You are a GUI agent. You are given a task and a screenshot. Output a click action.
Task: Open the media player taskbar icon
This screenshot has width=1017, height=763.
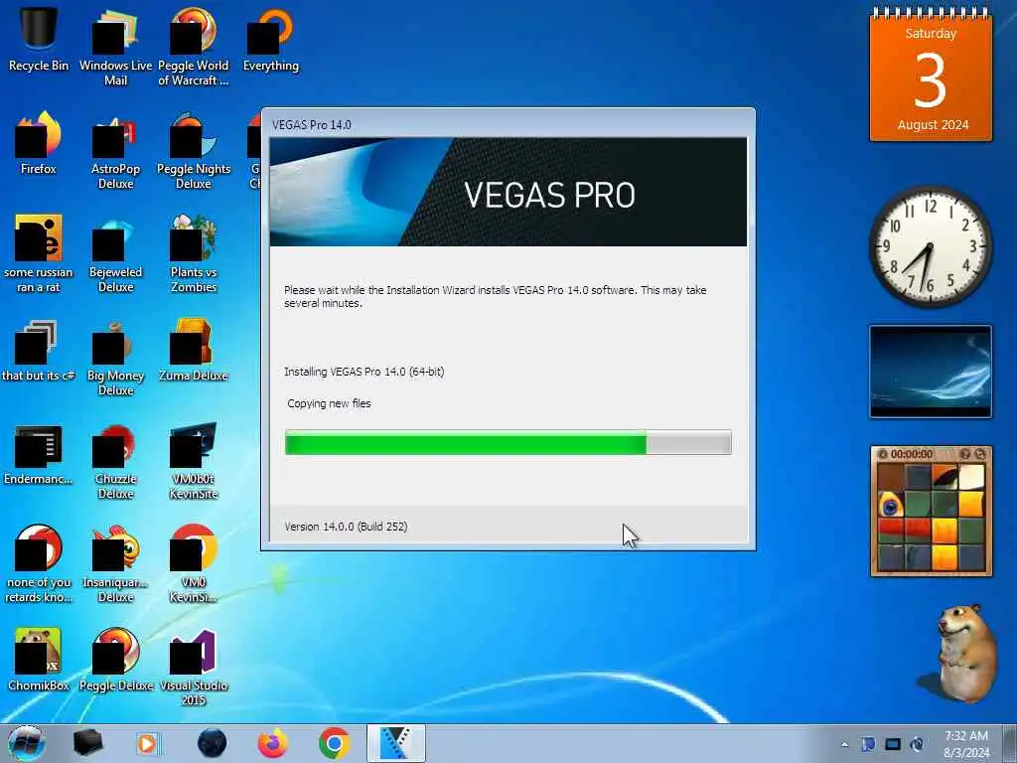coord(147,743)
